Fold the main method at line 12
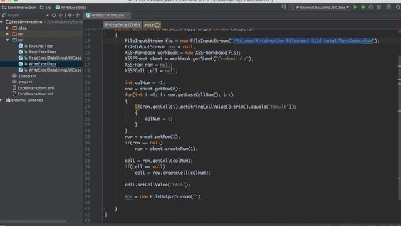The height and width of the screenshot is (226, 401). coord(103,35)
